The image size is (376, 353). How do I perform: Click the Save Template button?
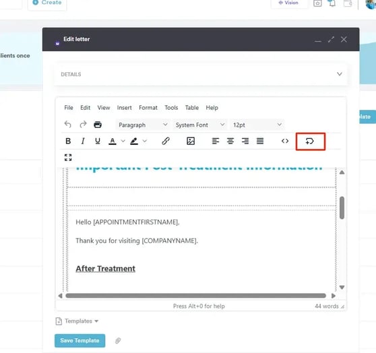80,340
